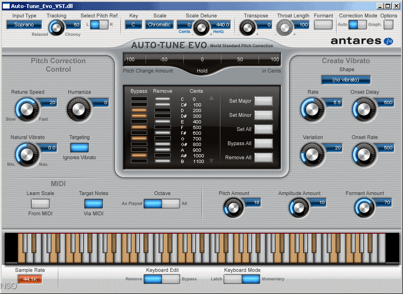Click the scale list down arrow
This screenshot has width=403, height=294.
tap(211, 161)
